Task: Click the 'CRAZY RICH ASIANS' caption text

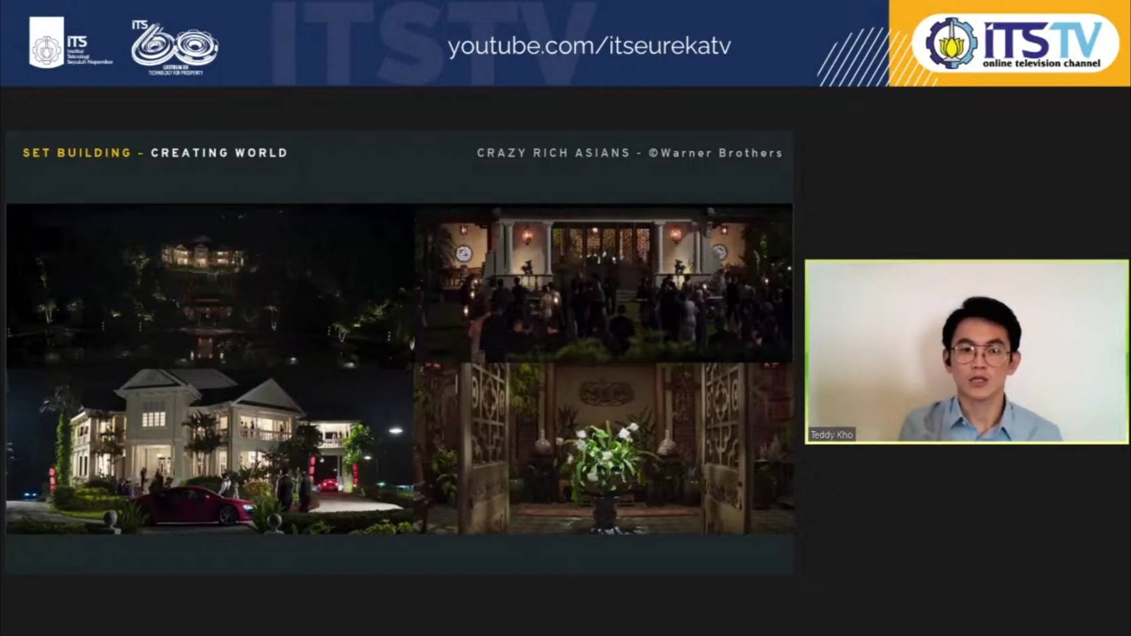Action: 552,153
